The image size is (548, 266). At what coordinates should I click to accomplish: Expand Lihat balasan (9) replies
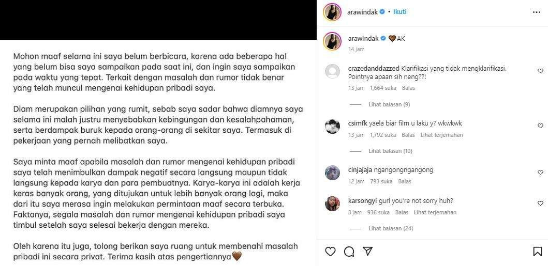[384, 104]
